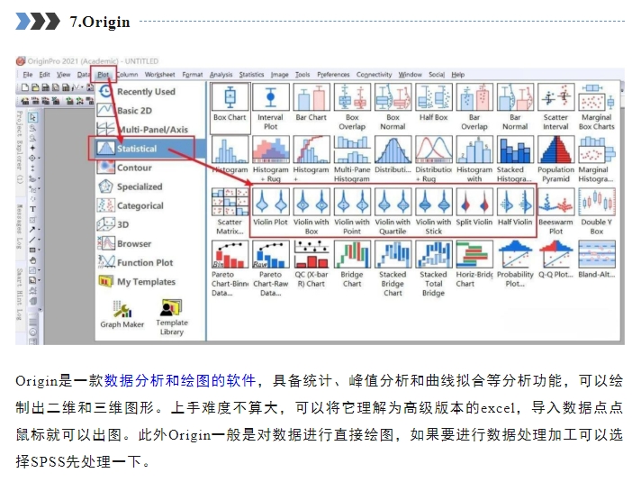This screenshot has width=632, height=491.
Task: Open the Statistics menu
Action: [x=251, y=75]
